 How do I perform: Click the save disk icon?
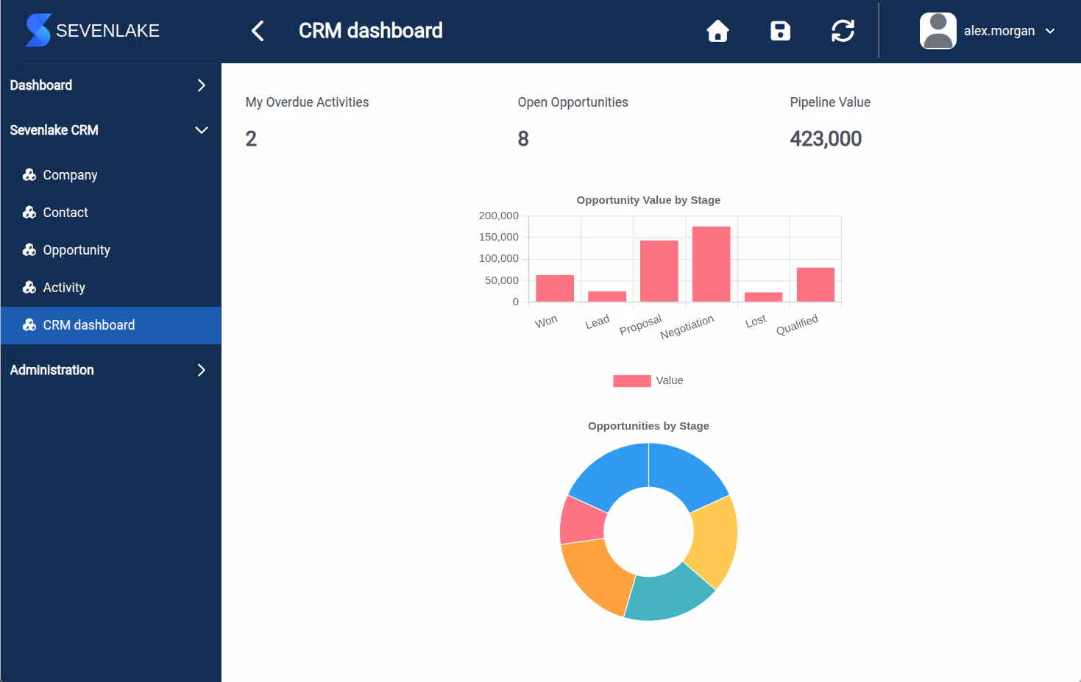click(780, 31)
